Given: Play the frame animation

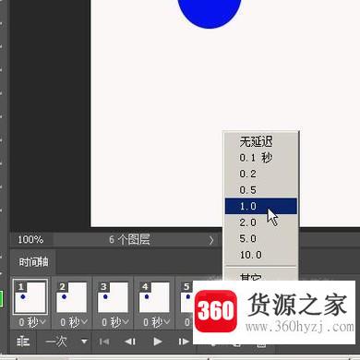Looking at the screenshot, I should [x=158, y=342].
